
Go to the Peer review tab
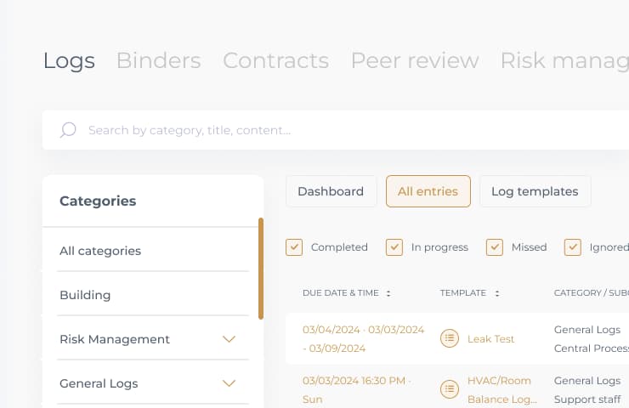tap(415, 61)
